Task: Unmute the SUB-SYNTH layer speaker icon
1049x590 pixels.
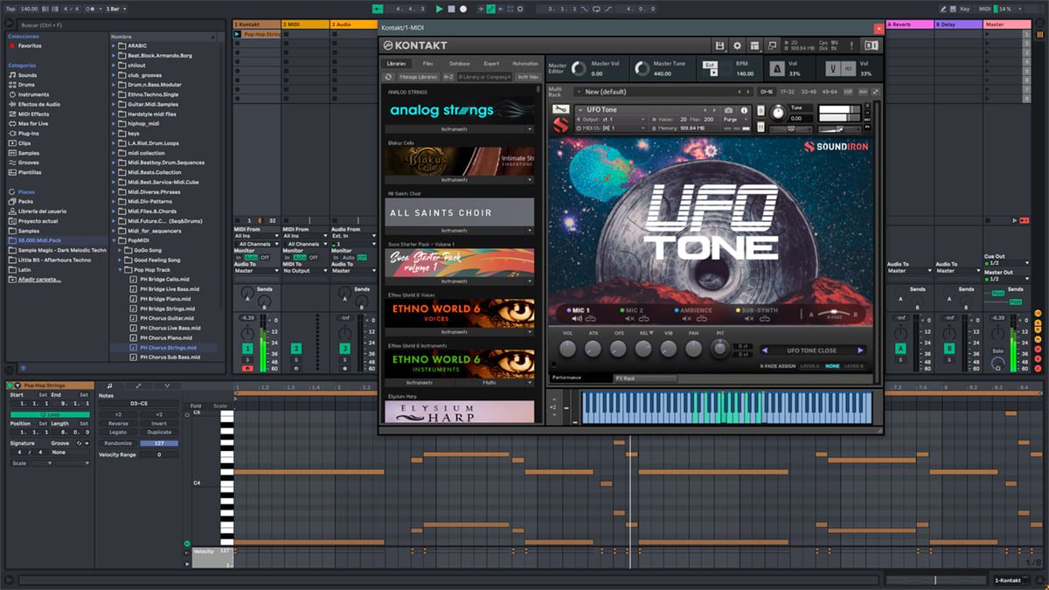Action: tap(748, 319)
